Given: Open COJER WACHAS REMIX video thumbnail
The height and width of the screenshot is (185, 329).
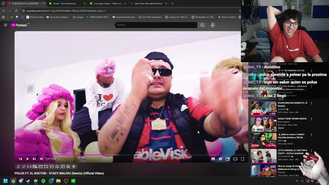Looking at the screenshot, I should tap(263, 108).
